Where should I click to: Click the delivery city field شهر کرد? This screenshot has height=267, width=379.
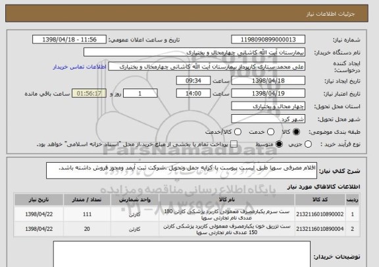pyautogui.click(x=268, y=119)
